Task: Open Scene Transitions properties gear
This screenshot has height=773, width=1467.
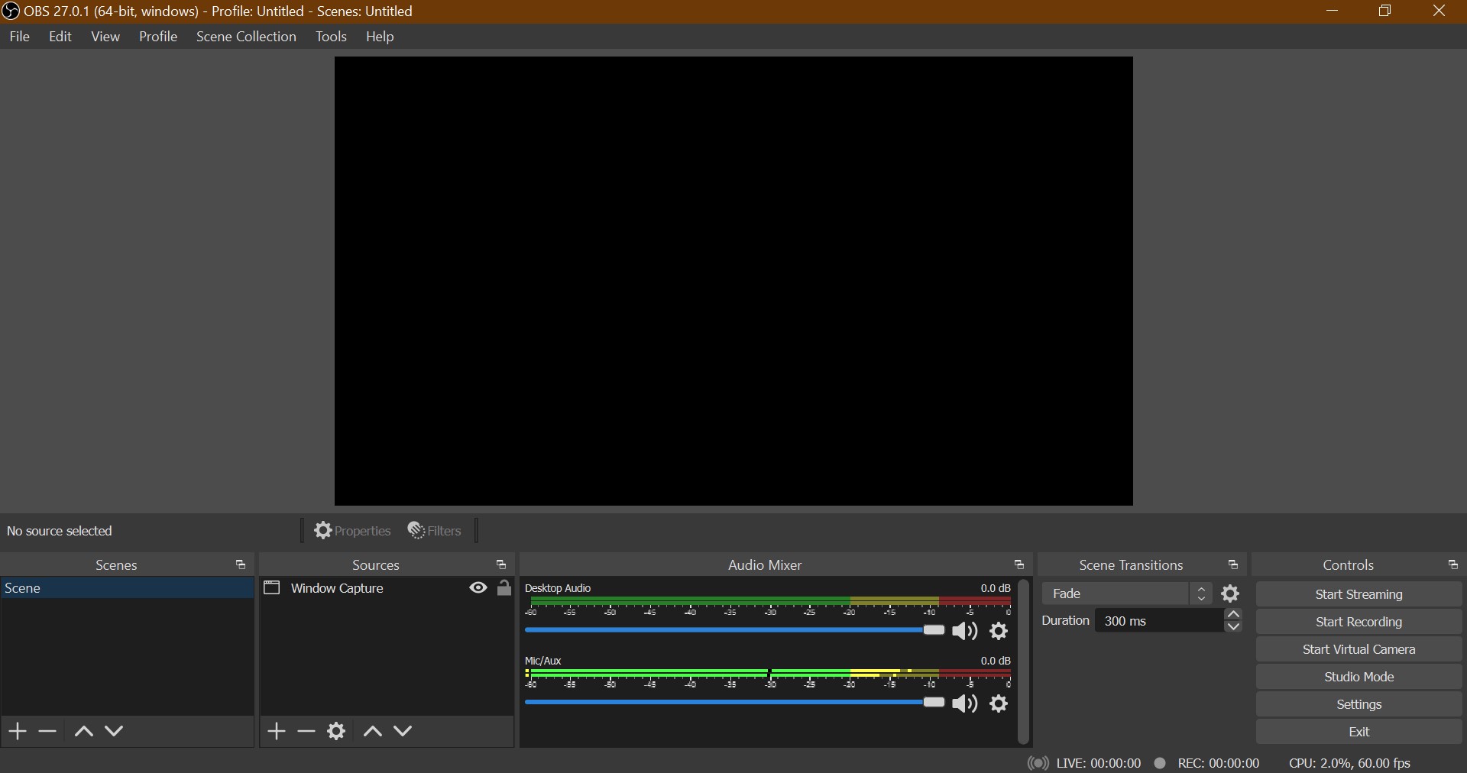Action: click(1230, 593)
